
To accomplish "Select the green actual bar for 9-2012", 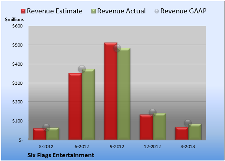I will [x=124, y=94].
